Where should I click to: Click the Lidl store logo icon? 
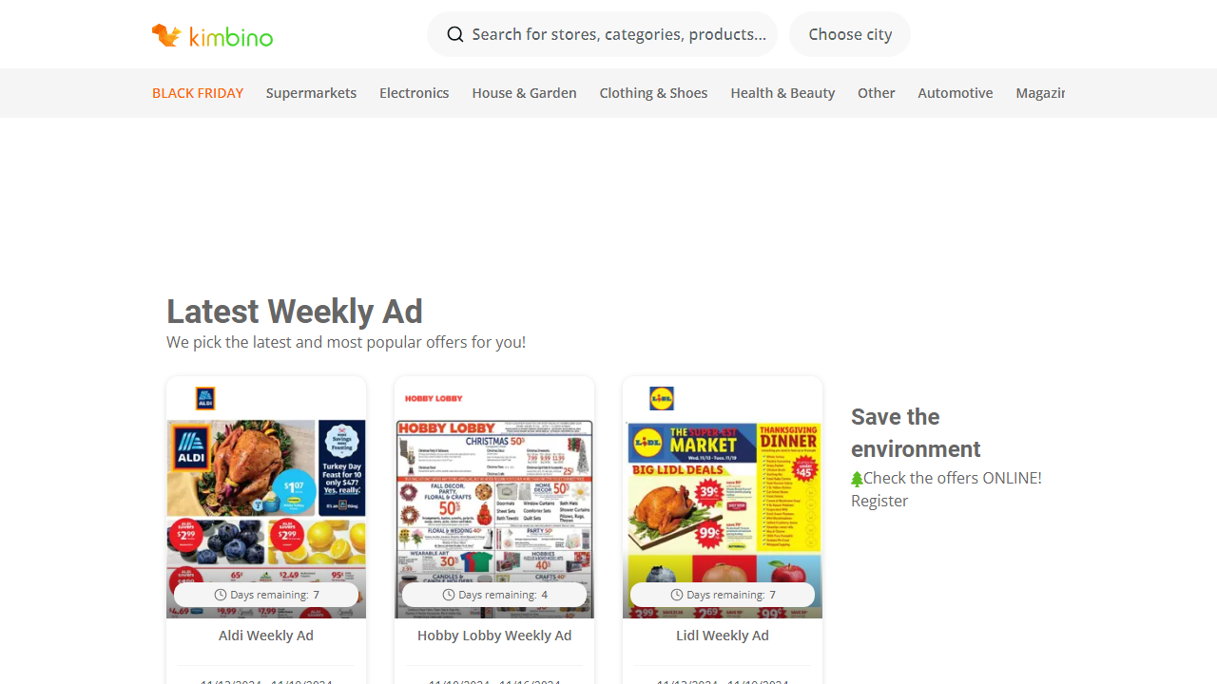(x=662, y=398)
